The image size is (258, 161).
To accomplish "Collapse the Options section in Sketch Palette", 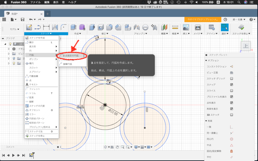I will (x=206, y=60).
